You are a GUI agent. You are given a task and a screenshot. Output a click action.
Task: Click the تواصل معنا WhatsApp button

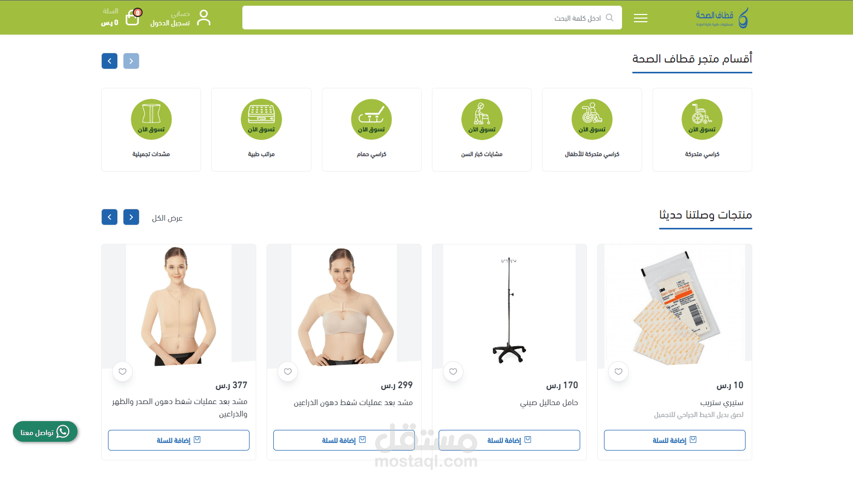pos(45,432)
